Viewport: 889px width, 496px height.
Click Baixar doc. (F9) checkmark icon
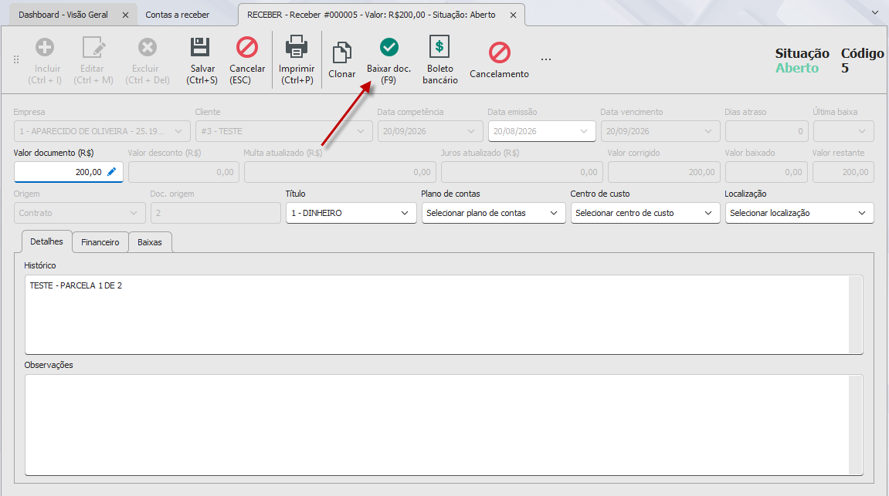(x=389, y=47)
